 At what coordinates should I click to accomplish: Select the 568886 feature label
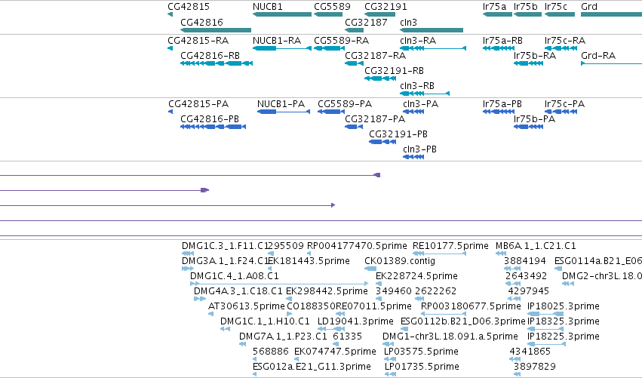[x=271, y=352]
